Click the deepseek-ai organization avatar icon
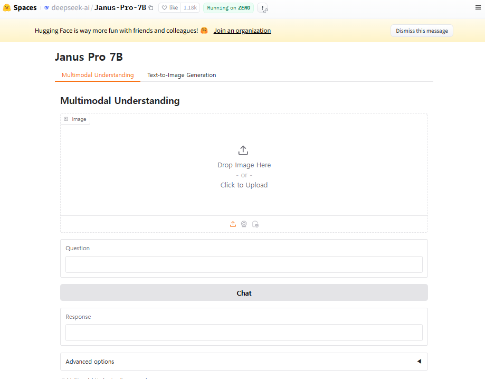 point(47,8)
